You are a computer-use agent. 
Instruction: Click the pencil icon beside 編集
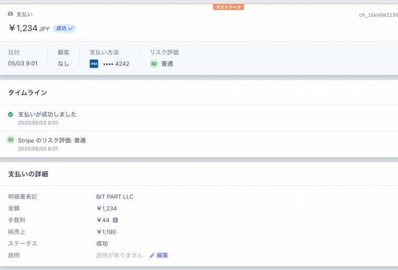tap(152, 255)
